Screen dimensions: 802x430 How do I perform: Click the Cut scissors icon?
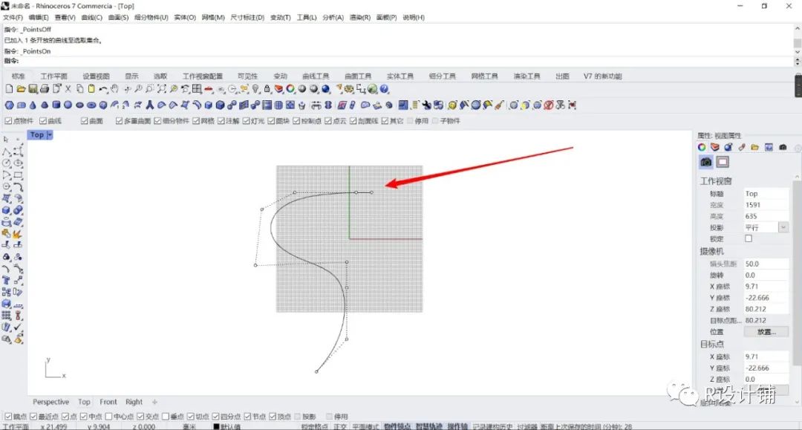pyautogui.click(x=68, y=89)
